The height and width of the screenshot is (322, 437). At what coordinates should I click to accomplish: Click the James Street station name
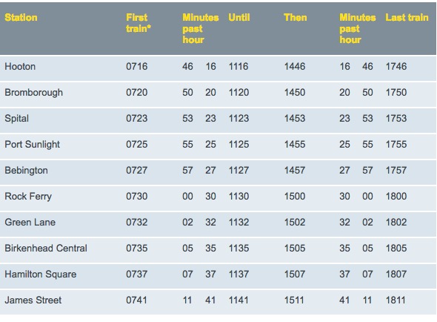[33, 300]
